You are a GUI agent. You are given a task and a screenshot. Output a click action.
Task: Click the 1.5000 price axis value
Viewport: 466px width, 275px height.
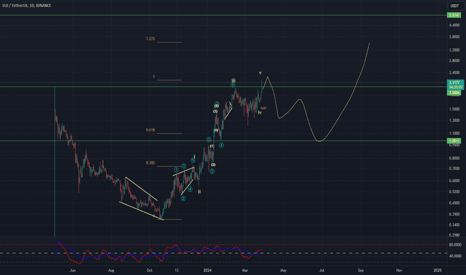click(x=454, y=109)
